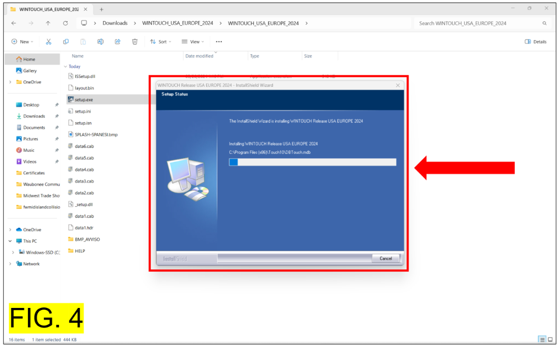Go forward in File Explorer
This screenshot has width=559, height=348.
tap(31, 23)
